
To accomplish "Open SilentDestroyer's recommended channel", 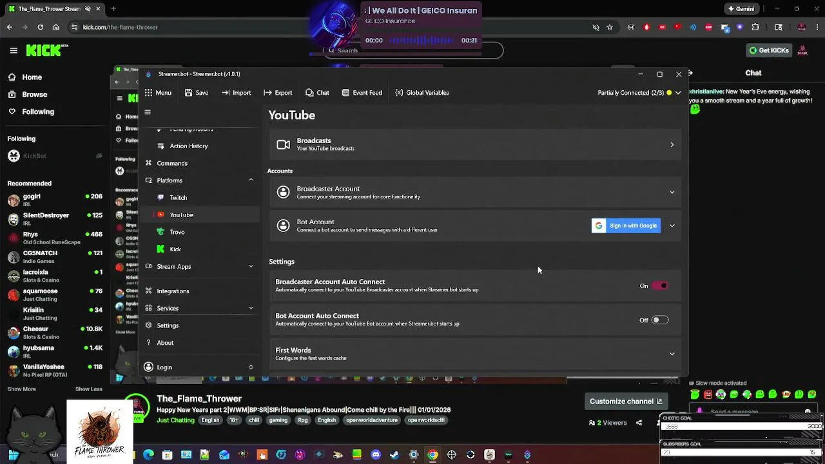I will pos(55,218).
